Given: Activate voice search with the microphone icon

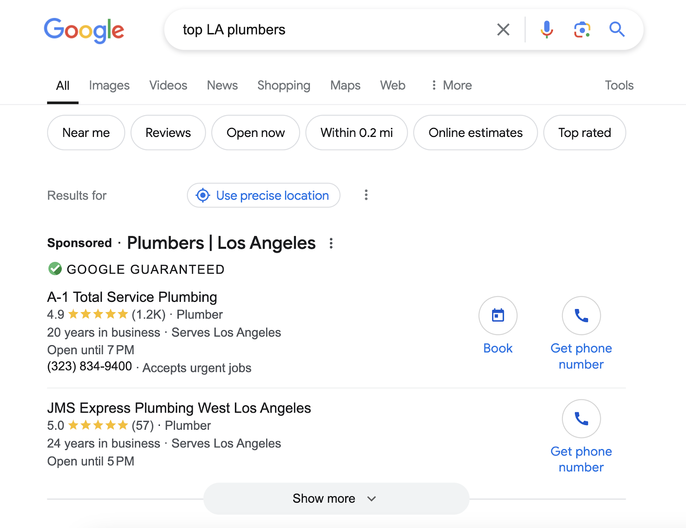Looking at the screenshot, I should pyautogui.click(x=546, y=30).
